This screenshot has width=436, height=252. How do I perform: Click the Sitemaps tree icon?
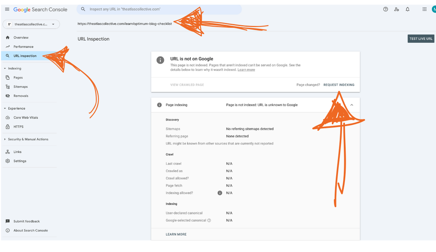7,87
